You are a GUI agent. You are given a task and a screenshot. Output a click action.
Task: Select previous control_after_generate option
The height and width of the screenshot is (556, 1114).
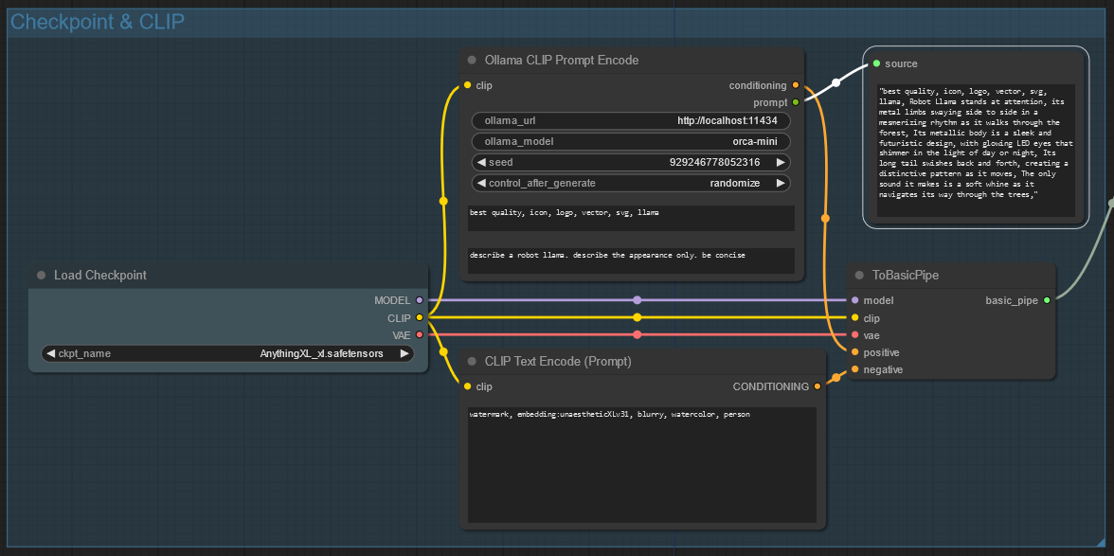(481, 183)
